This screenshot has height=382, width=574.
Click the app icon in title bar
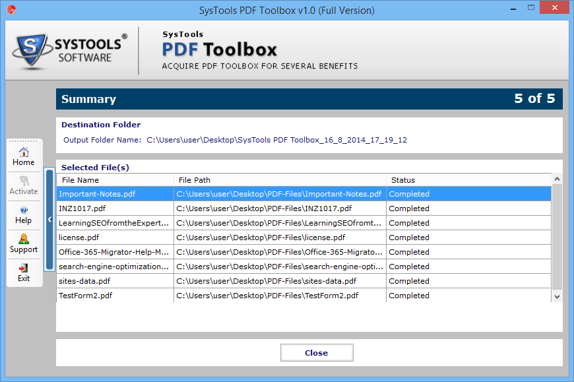click(11, 10)
